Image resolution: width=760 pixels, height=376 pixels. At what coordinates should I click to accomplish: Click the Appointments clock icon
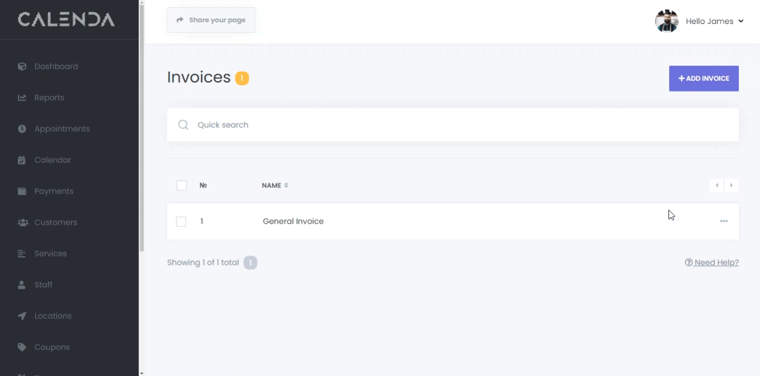[22, 129]
